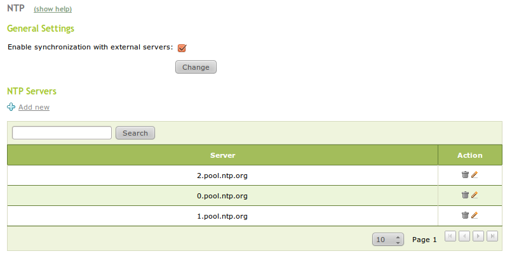Viewport: 512px width, 263px height.
Task: Go to the last page of servers
Action: (492, 236)
